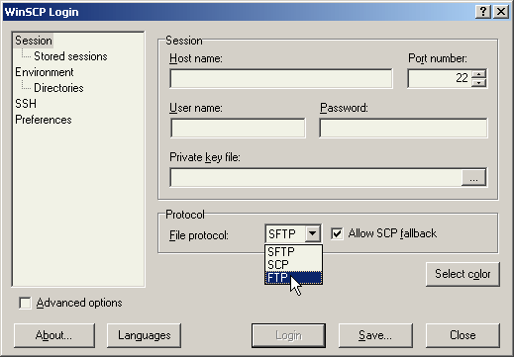Choose SCP from protocol list
Viewport: 514px width, 357px height.
tap(293, 265)
